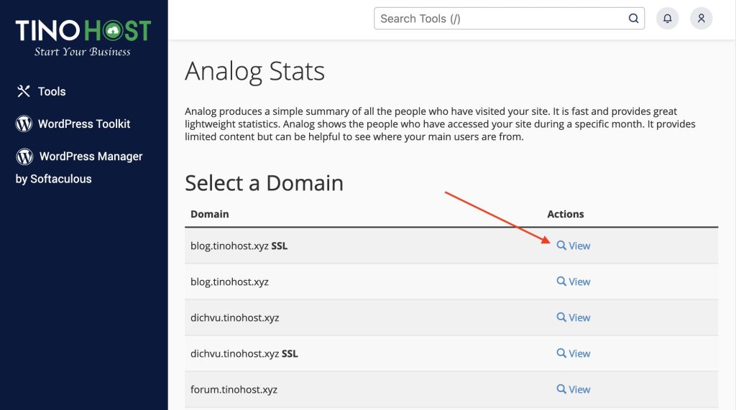
Task: Click the Domain column header
Action: coord(209,214)
